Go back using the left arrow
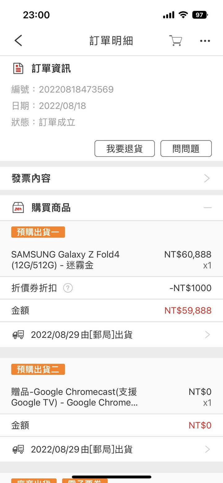Screen dimensions: 223x483 tap(18, 41)
